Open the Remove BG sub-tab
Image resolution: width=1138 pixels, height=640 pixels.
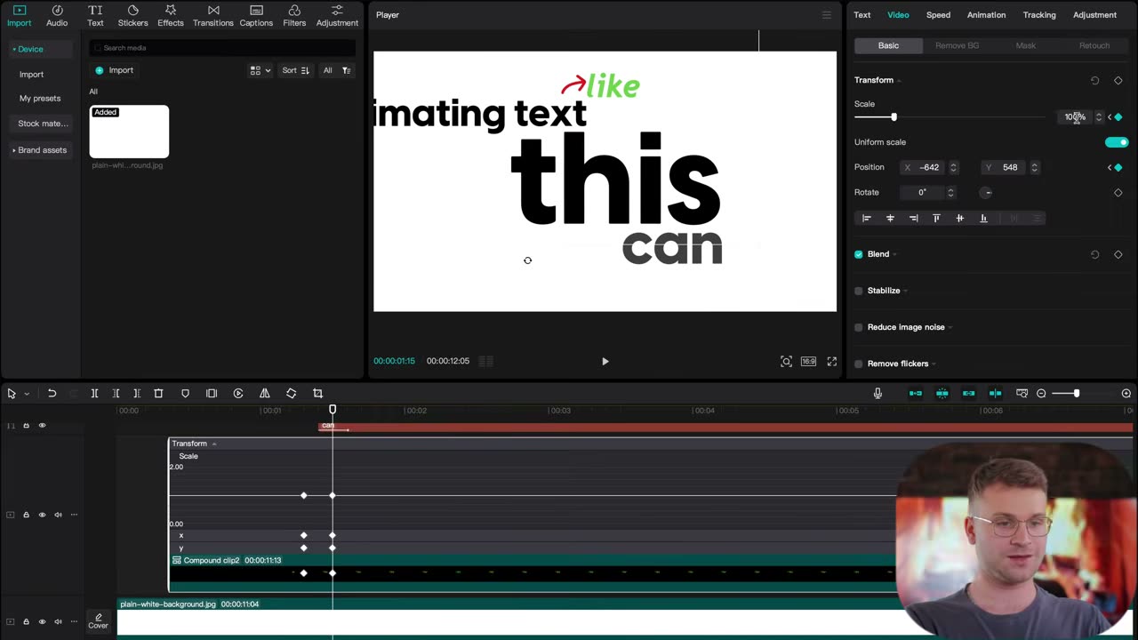click(957, 45)
